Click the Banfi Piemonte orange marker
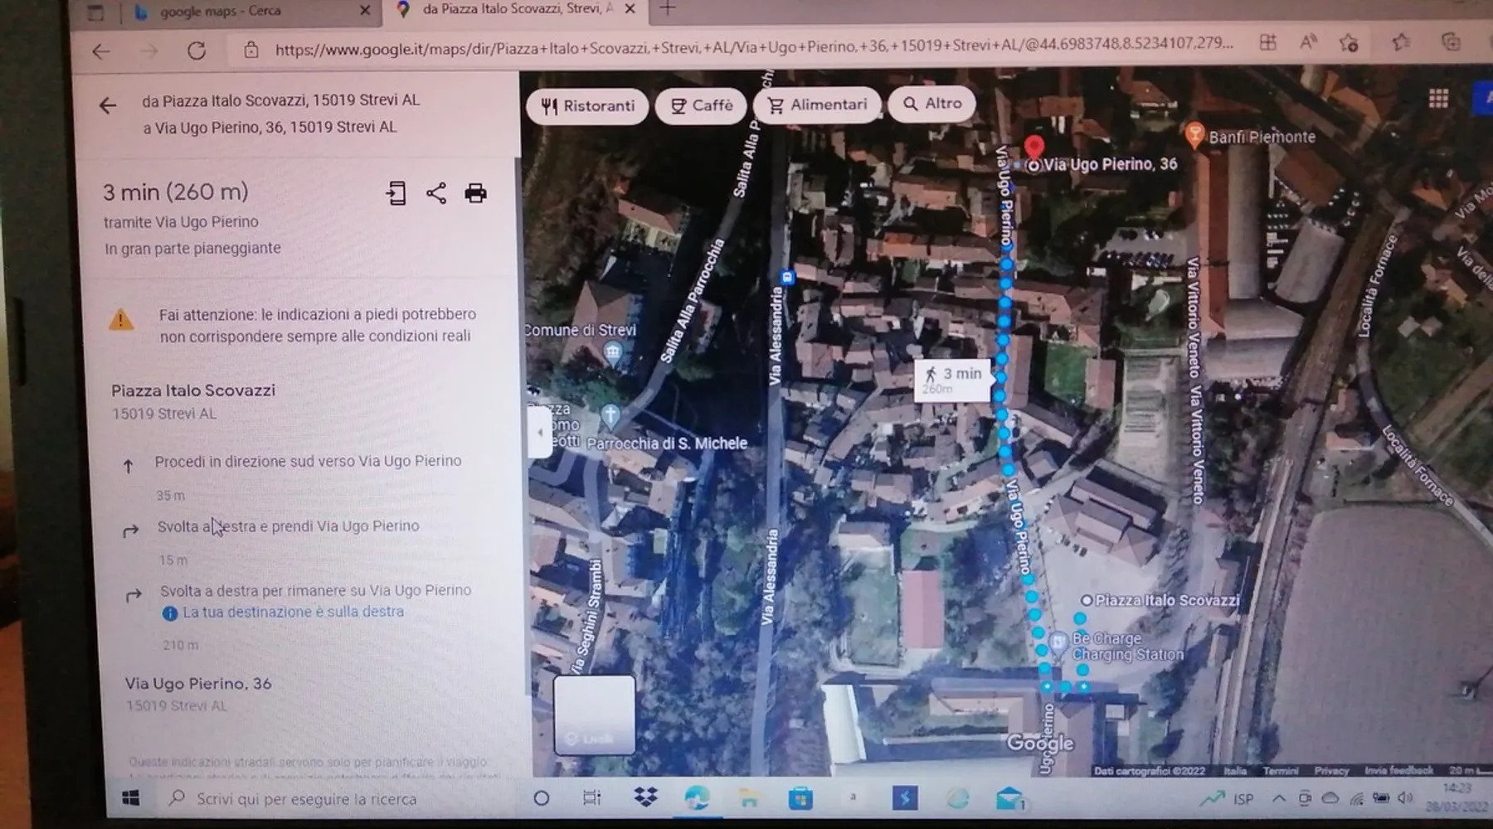 pyautogui.click(x=1194, y=134)
